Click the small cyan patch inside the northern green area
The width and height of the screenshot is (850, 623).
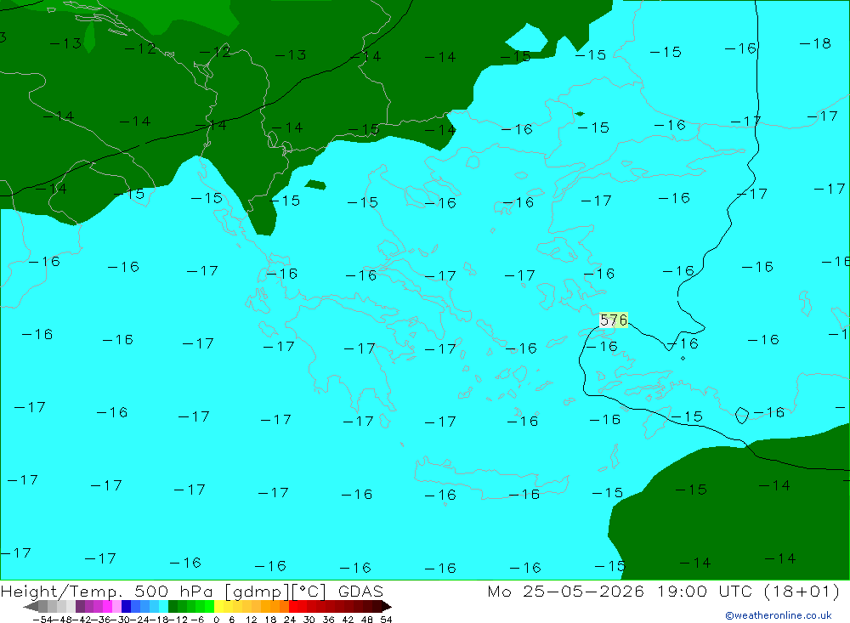click(x=527, y=37)
